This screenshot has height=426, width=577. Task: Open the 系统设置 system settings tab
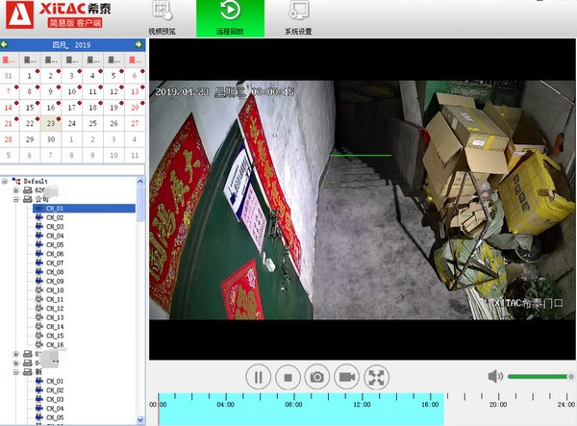pos(298,19)
